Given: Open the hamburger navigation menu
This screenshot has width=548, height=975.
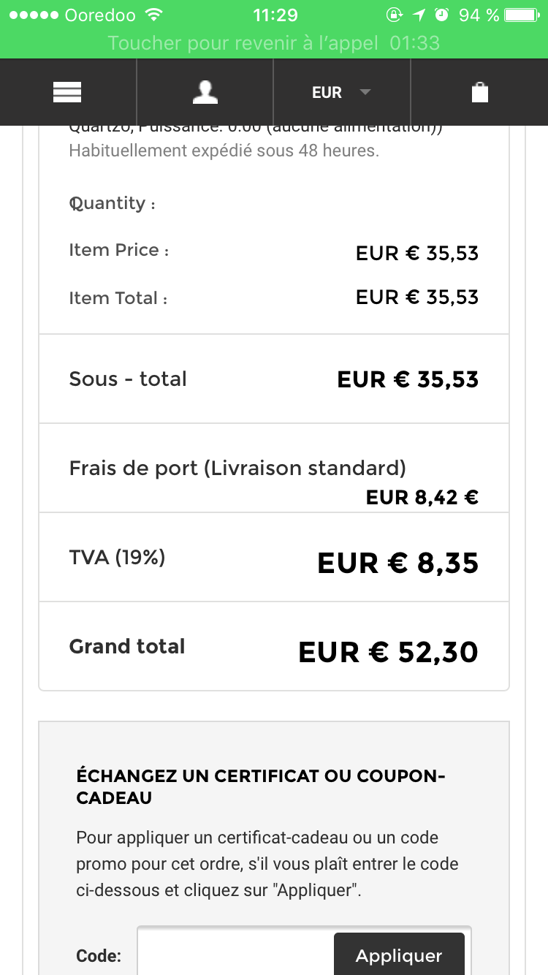Looking at the screenshot, I should pyautogui.click(x=67, y=92).
